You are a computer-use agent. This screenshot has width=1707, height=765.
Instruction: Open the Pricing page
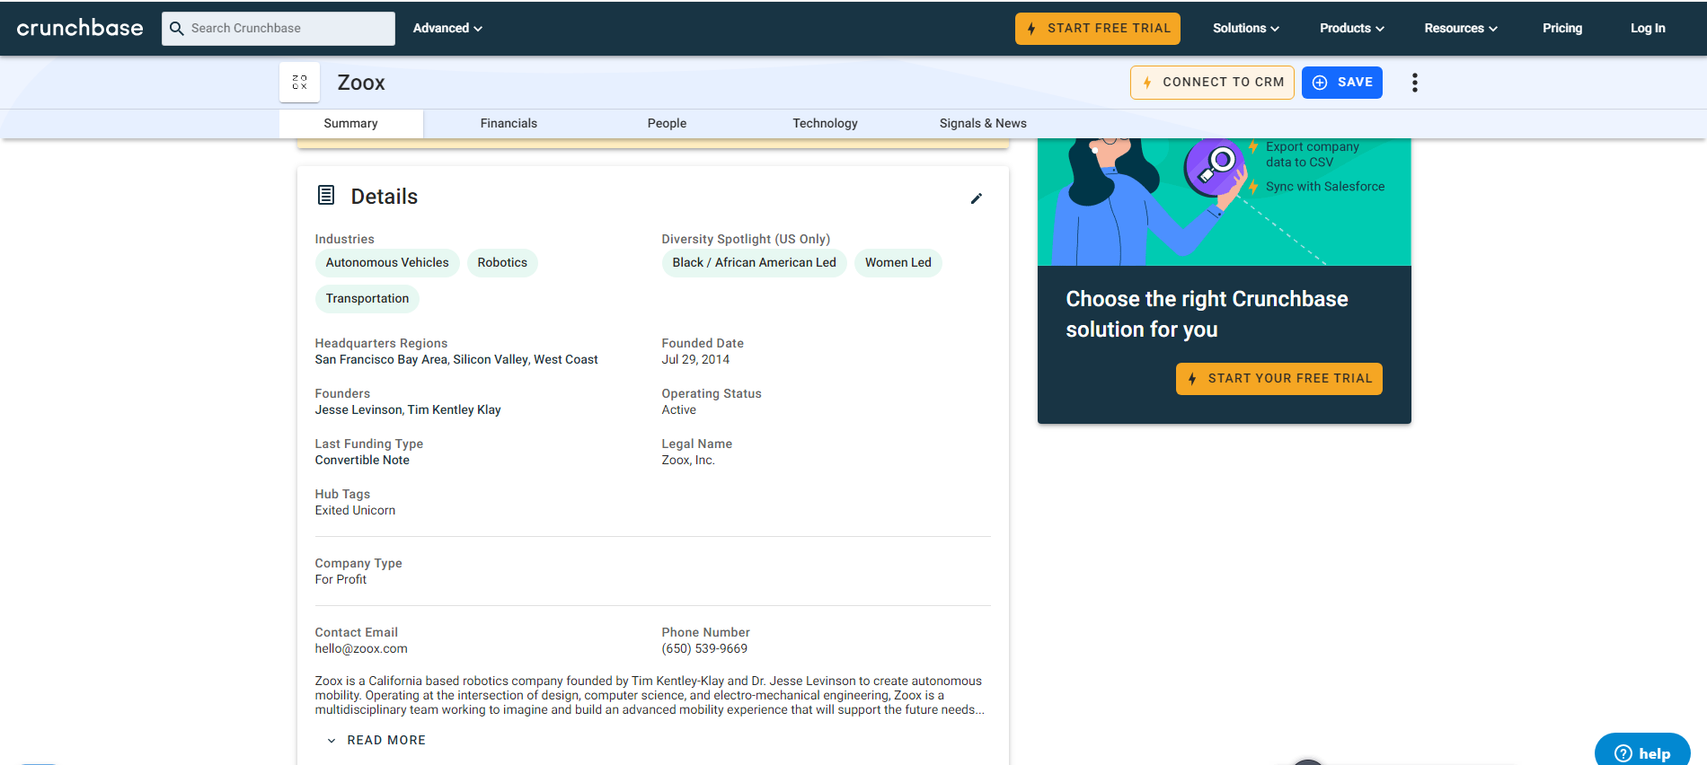pos(1562,29)
